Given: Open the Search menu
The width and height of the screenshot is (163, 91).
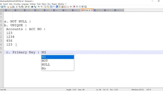Looking at the screenshot, I should pyautogui.click(x=5, y=4).
